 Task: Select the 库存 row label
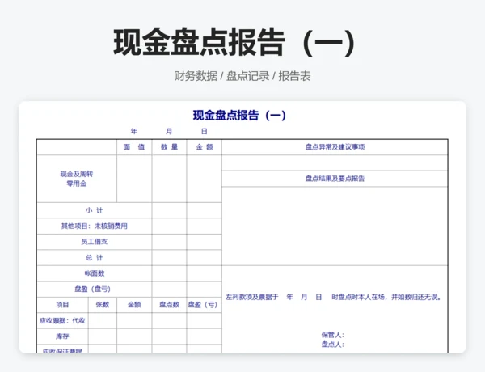(62, 336)
